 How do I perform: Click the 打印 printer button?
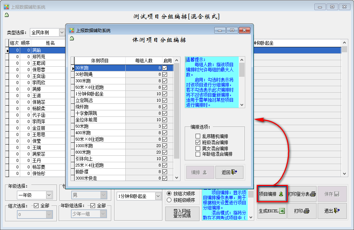click(302, 211)
